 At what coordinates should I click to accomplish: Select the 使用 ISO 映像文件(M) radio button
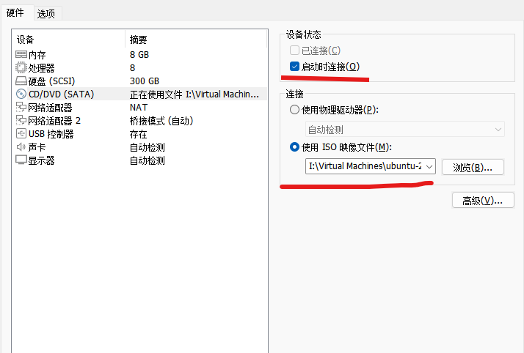pyautogui.click(x=294, y=147)
